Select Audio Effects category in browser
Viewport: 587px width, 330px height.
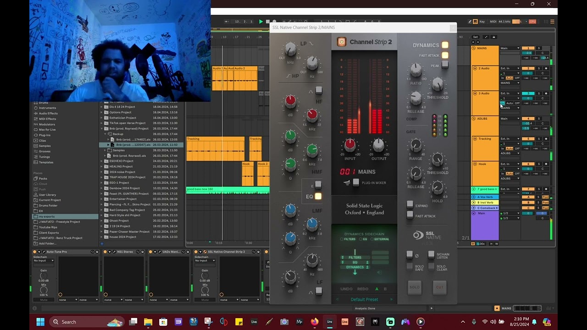(48, 113)
